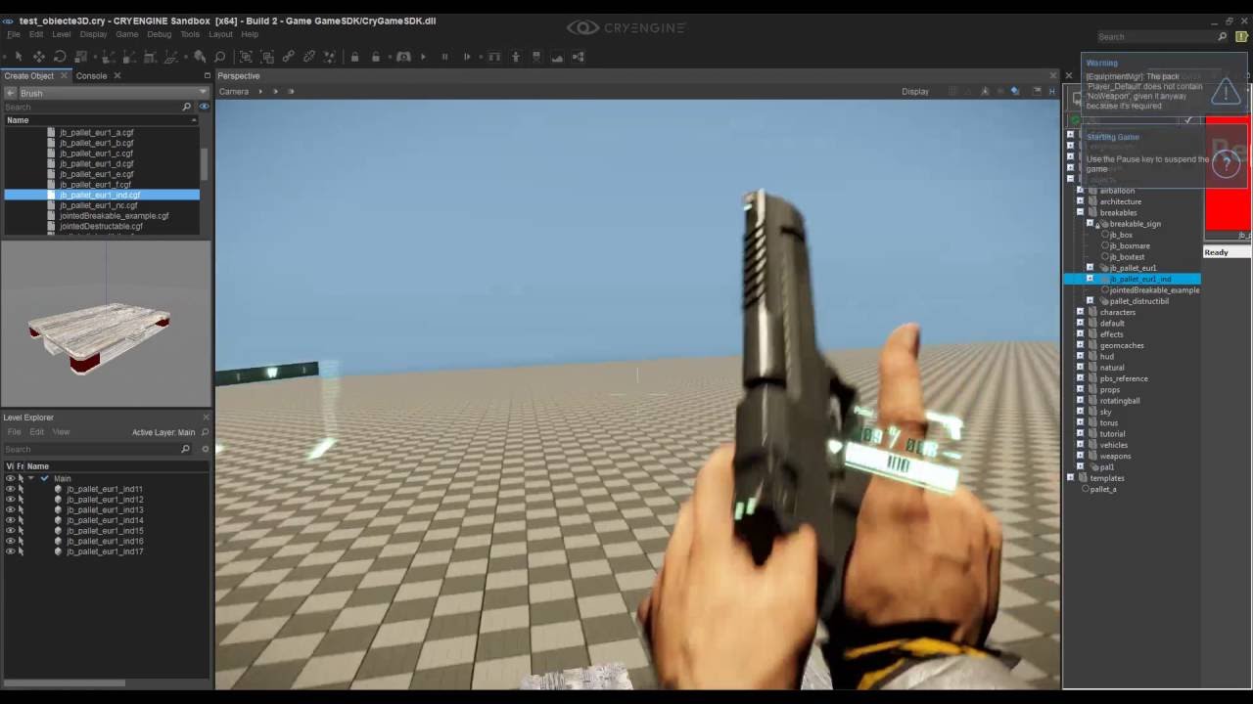Click the blue highlighted display helper icon in viewport

(x=1015, y=91)
